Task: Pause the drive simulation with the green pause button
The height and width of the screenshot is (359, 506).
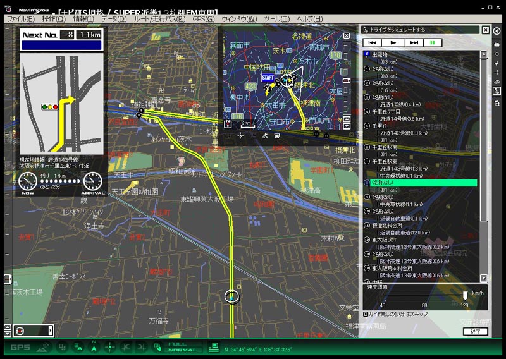Action: tap(433, 42)
